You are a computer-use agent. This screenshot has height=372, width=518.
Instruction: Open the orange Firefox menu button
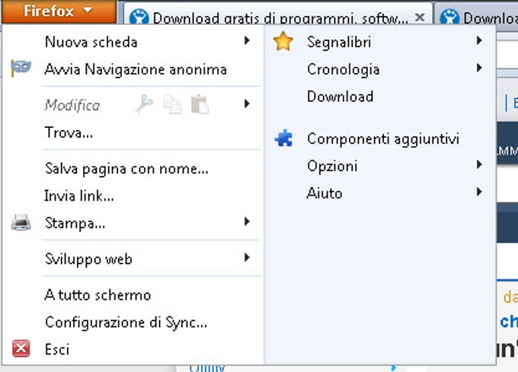[59, 11]
